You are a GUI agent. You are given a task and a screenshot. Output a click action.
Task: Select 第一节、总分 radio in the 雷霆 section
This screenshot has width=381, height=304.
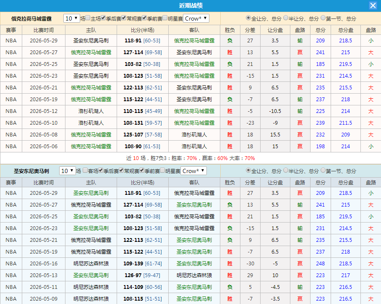pyautogui.click(x=323, y=18)
